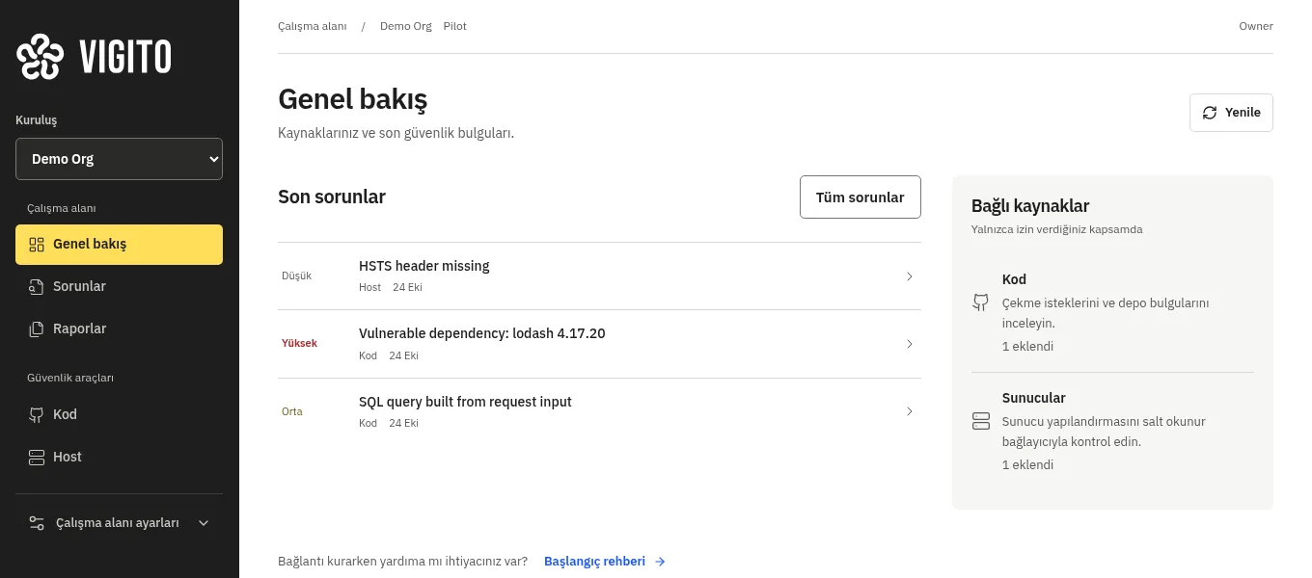The width and height of the screenshot is (1312, 578).
Task: Click the Genel bakış grid icon
Action: 37,245
